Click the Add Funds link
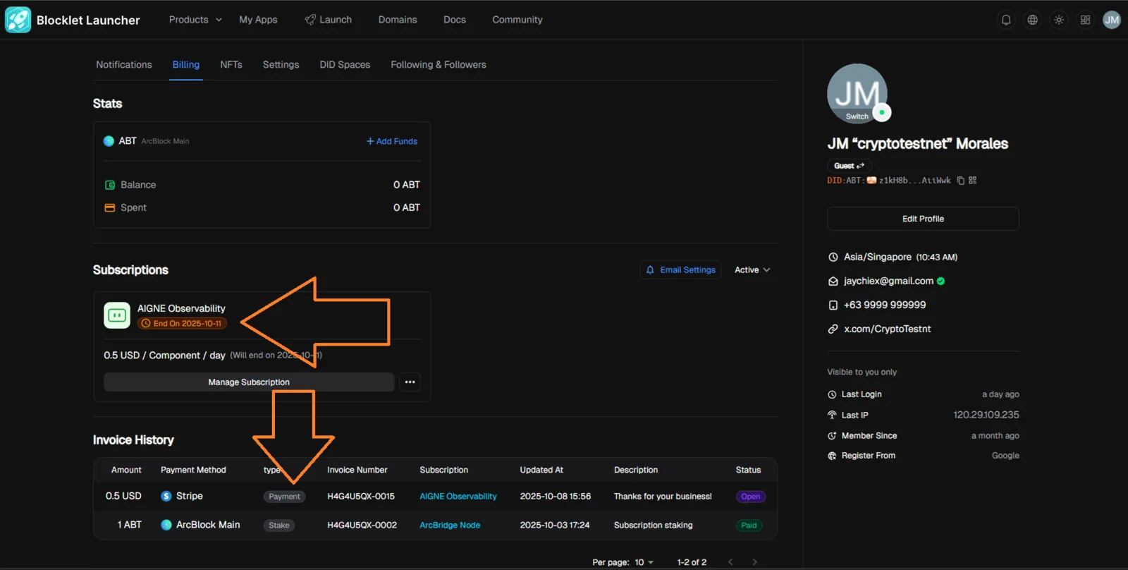 pos(392,141)
